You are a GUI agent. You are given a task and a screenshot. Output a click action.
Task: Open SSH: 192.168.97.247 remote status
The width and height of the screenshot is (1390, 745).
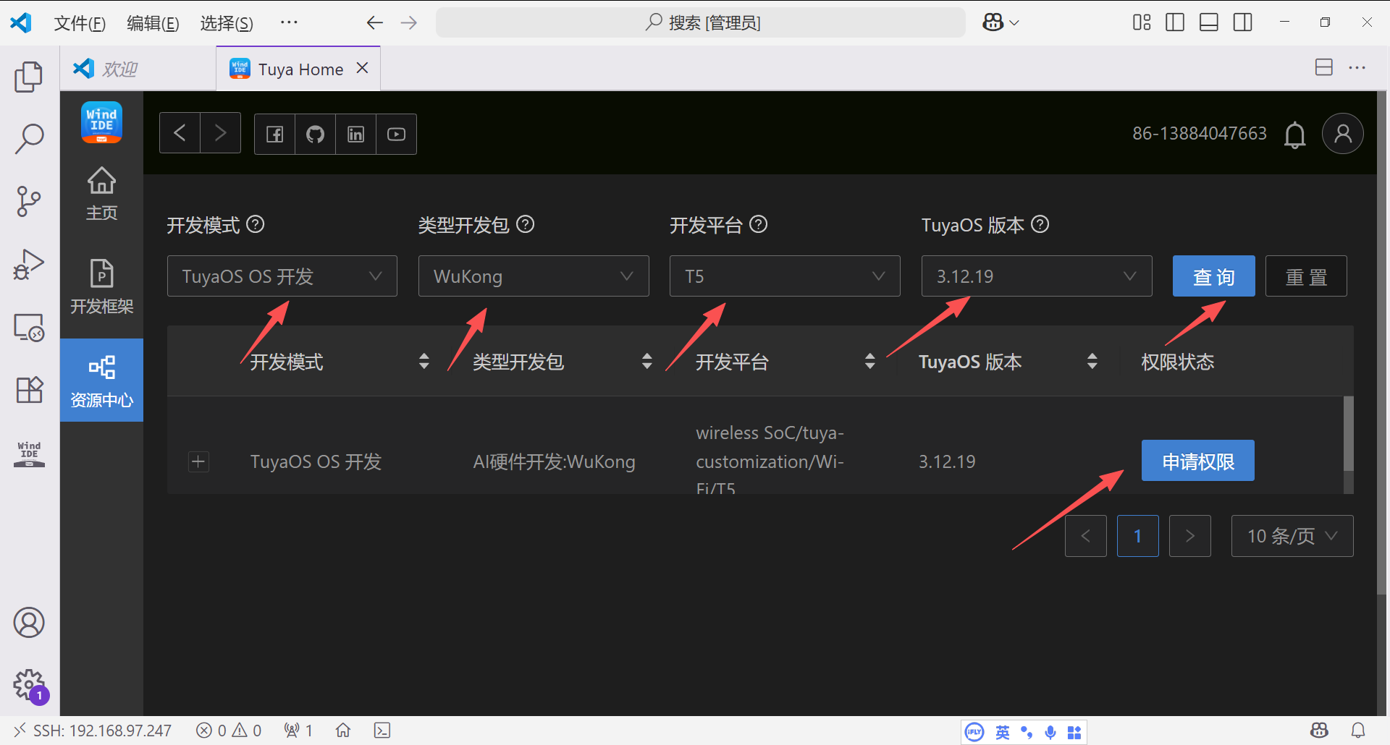coord(93,731)
